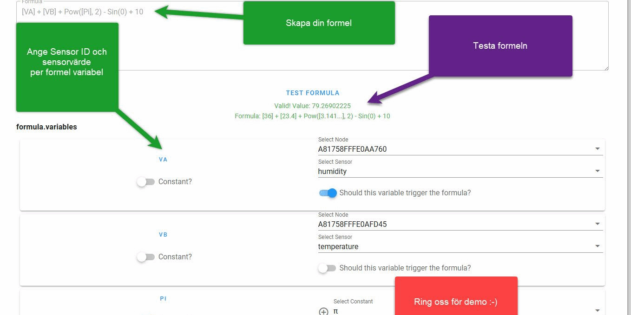631x315 pixels.
Task: Open Select Node dropdown showing A81758FFFE0AA760
Action: [x=460, y=149]
